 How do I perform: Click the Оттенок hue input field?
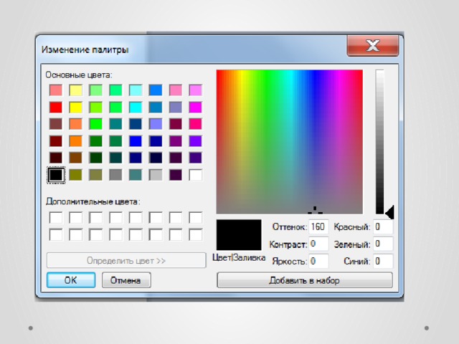[318, 227]
